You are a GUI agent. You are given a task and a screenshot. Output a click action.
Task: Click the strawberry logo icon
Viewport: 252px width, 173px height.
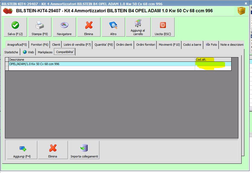8,11
